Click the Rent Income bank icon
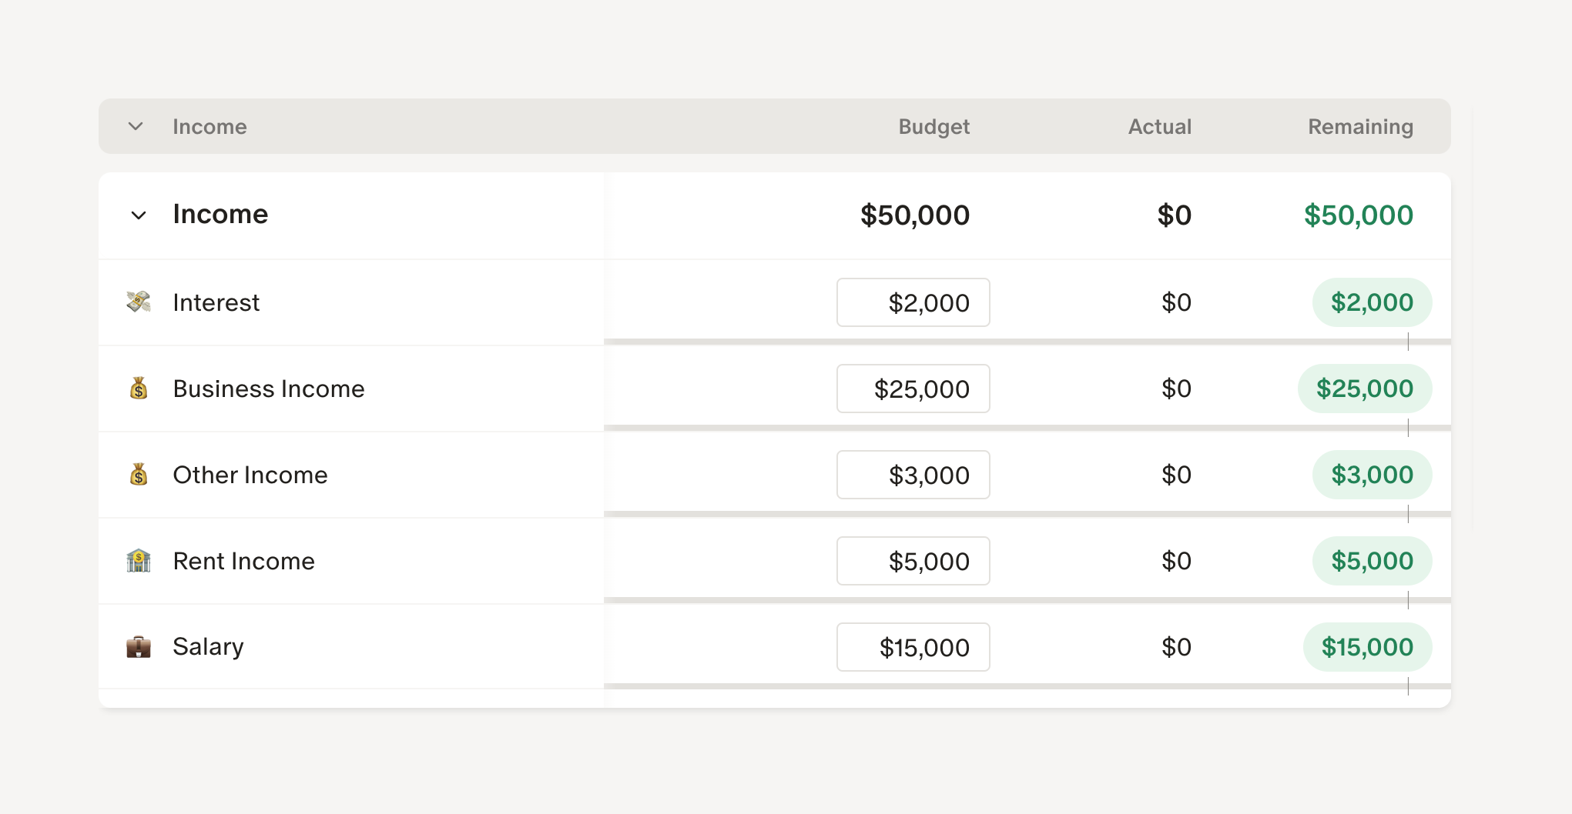Viewport: 1572px width, 814px height. click(139, 560)
